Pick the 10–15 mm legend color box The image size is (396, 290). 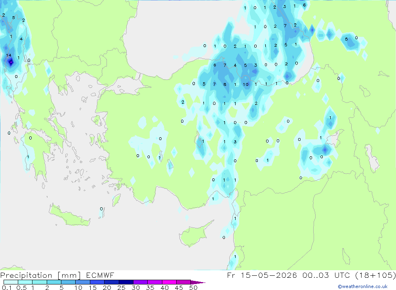pos(83,282)
